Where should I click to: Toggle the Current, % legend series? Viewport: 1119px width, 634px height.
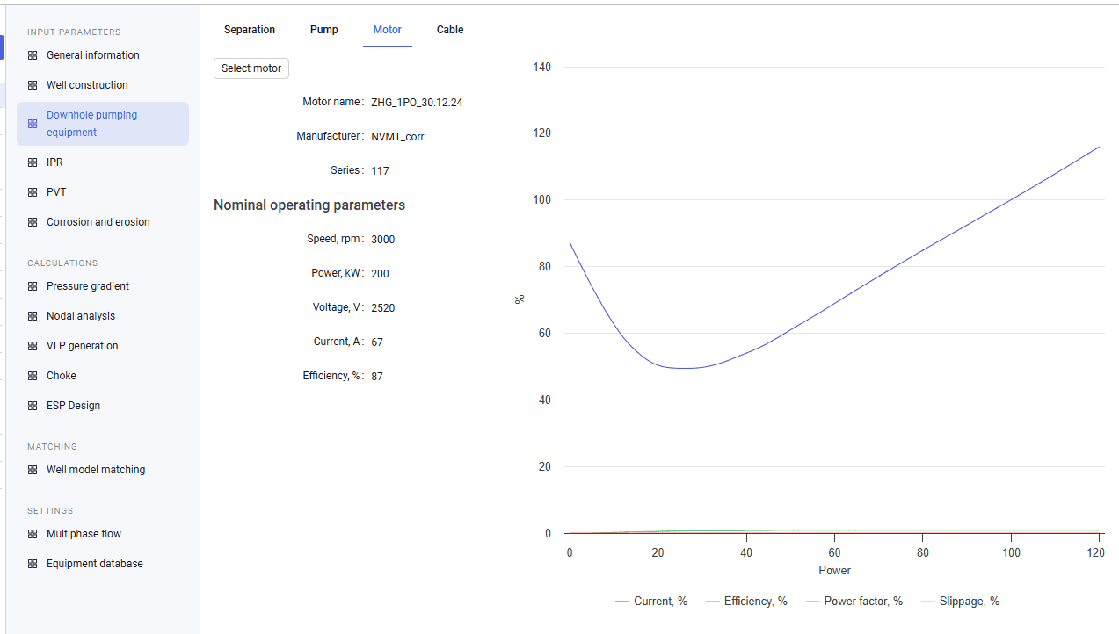pos(651,602)
